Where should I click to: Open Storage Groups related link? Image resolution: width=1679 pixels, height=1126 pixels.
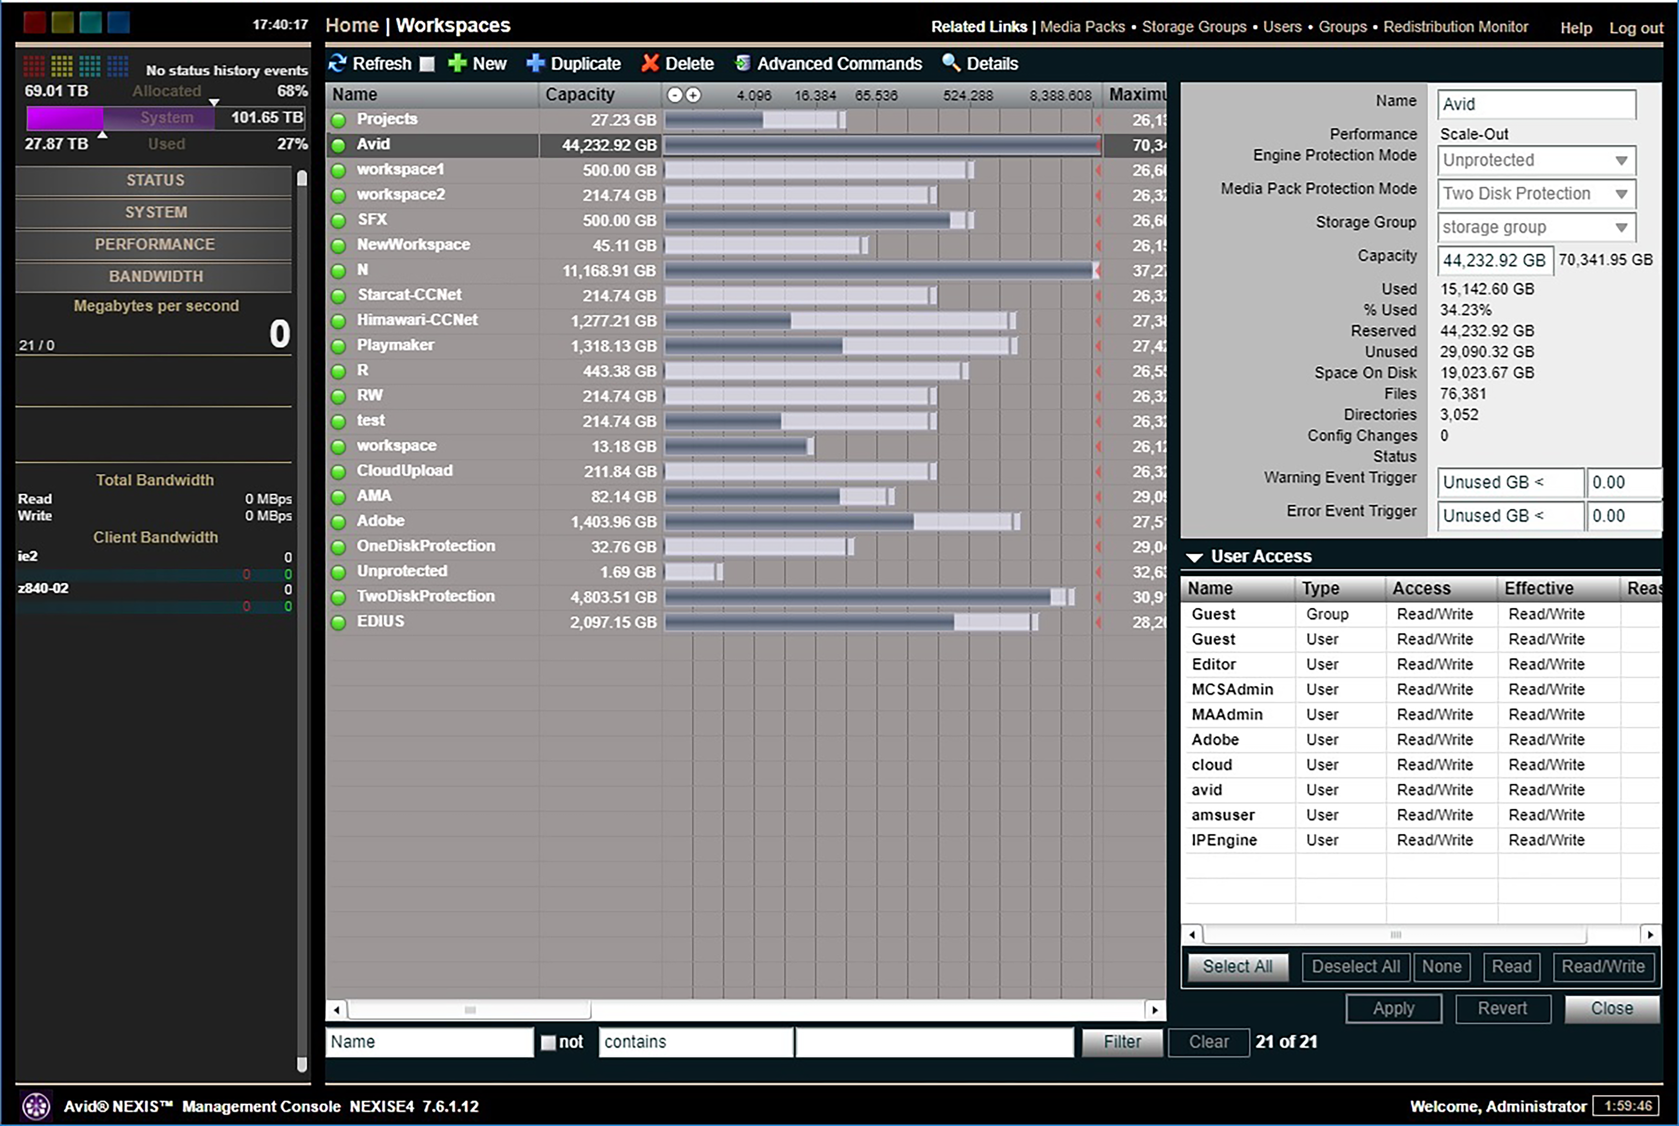click(x=1194, y=26)
